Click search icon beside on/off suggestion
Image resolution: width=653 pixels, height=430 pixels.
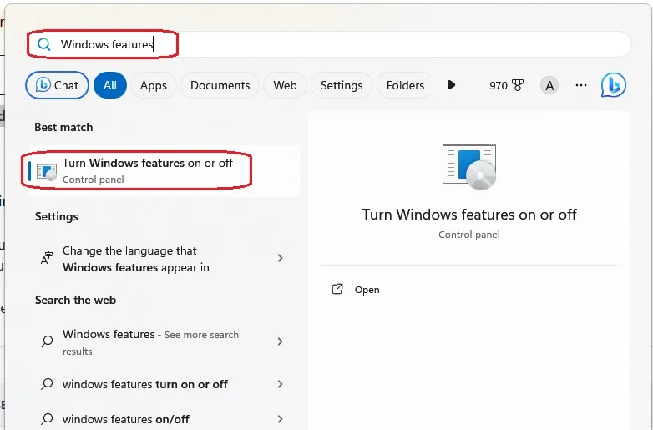click(x=47, y=418)
